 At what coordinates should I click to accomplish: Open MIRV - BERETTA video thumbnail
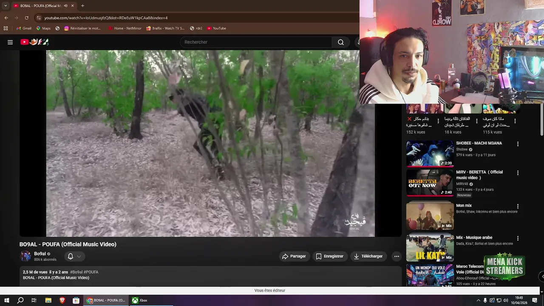coord(430,183)
